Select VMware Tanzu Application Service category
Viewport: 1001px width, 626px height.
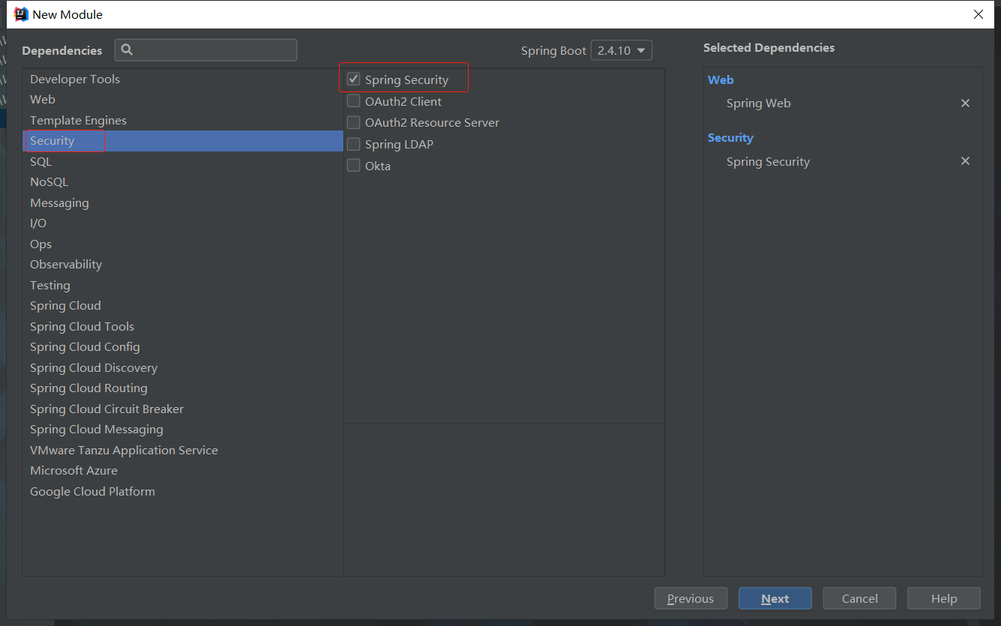183,450
